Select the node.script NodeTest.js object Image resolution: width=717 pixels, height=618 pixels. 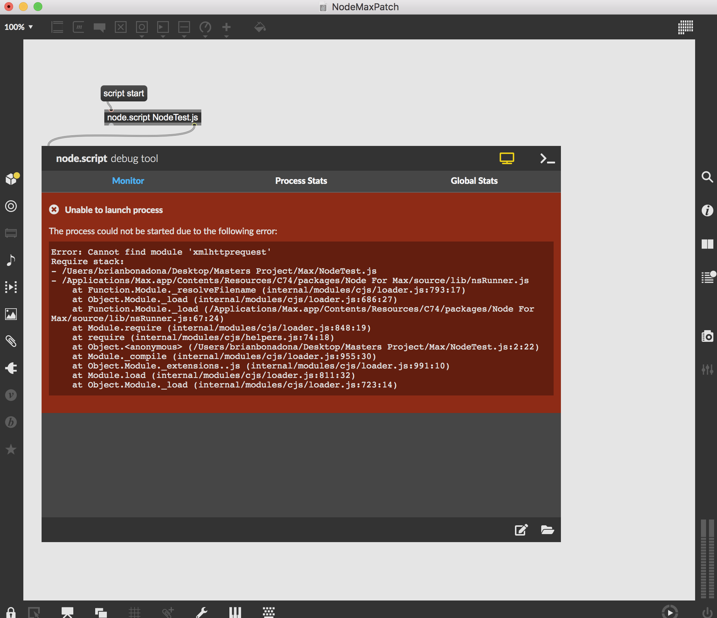[152, 117]
